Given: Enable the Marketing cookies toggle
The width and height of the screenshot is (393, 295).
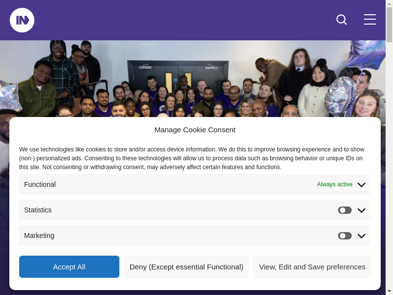Looking at the screenshot, I should [x=344, y=236].
